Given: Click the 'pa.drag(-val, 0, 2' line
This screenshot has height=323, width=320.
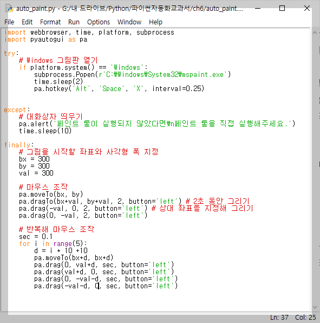Looking at the screenshot, I should click(x=83, y=208).
